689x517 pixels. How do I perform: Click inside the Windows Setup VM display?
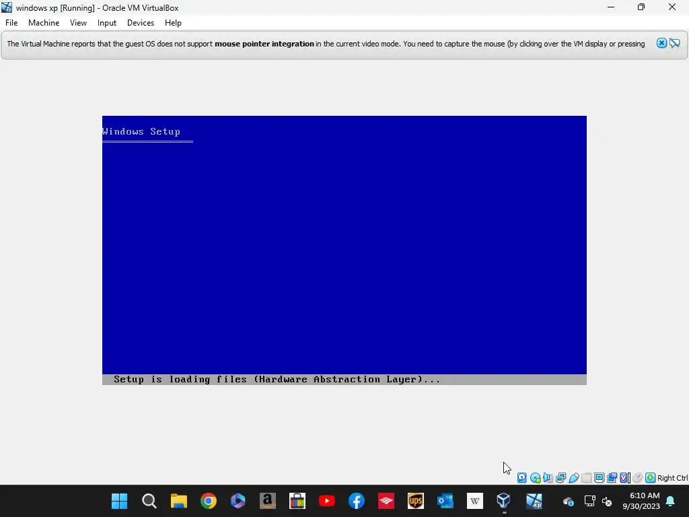pyautogui.click(x=344, y=250)
